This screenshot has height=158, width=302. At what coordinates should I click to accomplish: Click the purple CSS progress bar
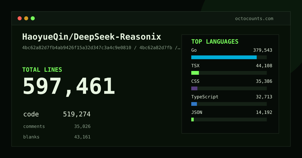point(194,88)
